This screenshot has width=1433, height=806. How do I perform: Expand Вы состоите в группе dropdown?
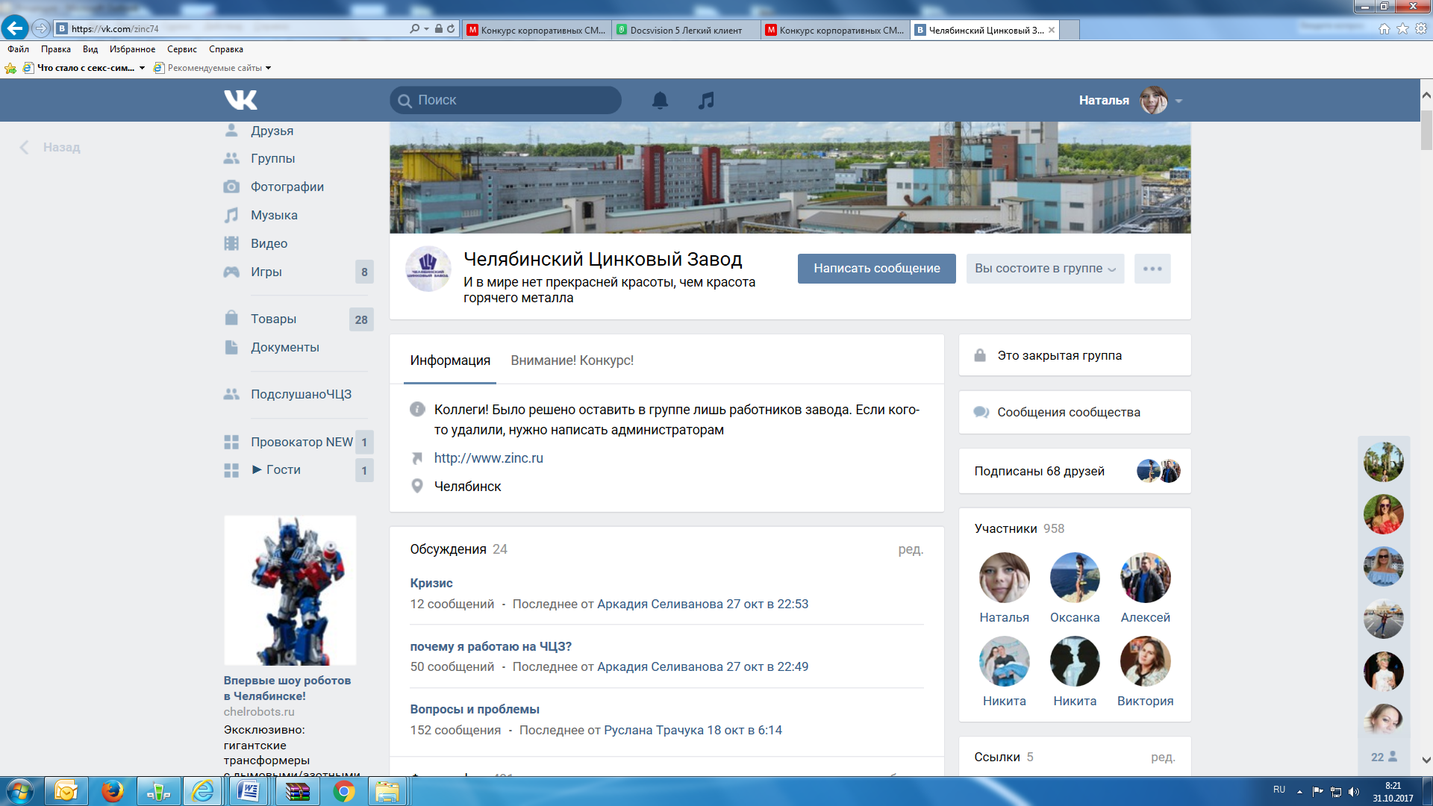[1045, 269]
